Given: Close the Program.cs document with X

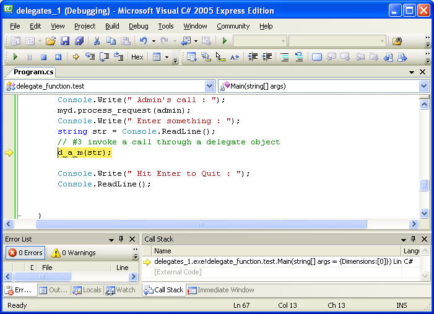Looking at the screenshot, I should click(x=423, y=72).
